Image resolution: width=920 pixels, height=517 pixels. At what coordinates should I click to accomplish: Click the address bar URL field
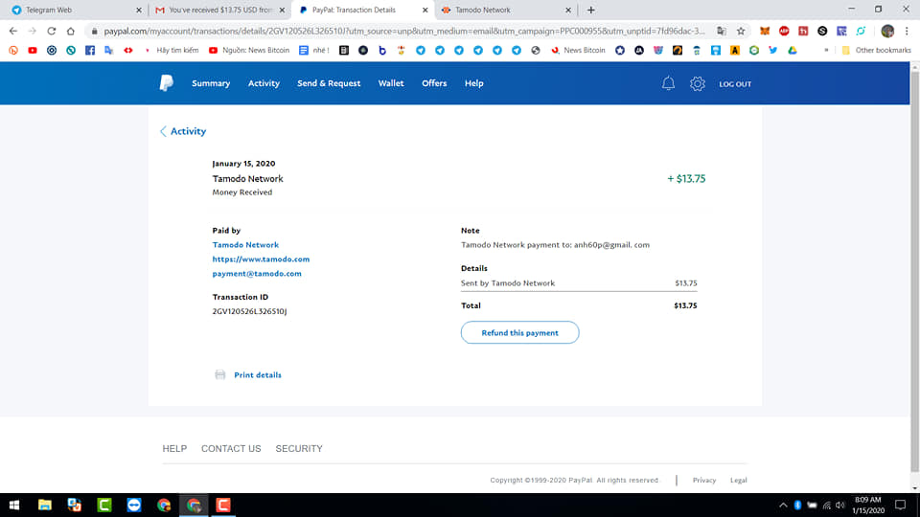404,31
